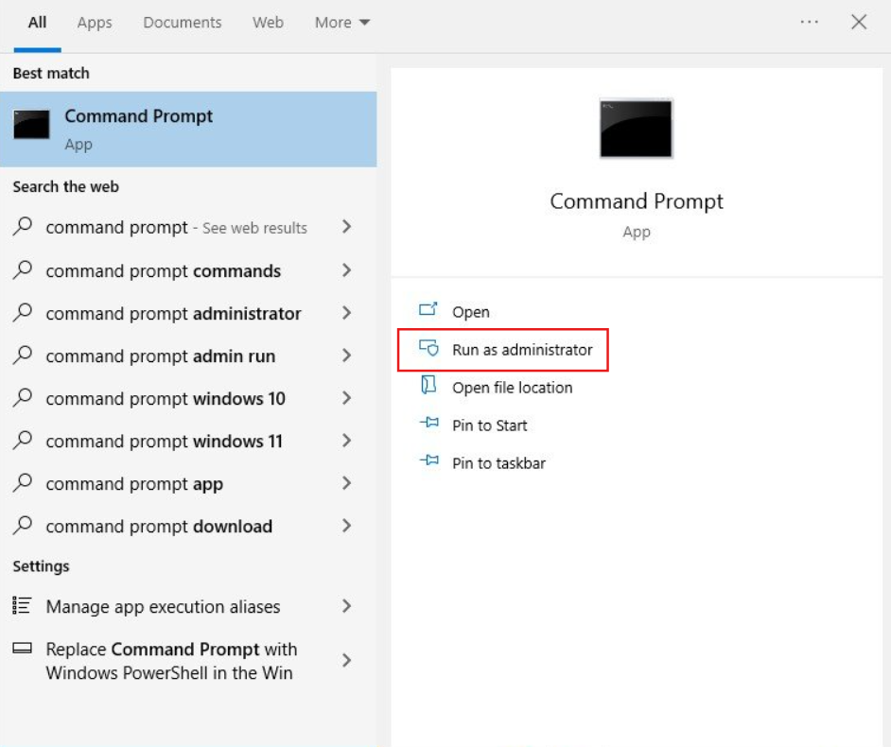Click the Pin to Start pin icon
891x747 pixels.
pyautogui.click(x=428, y=425)
